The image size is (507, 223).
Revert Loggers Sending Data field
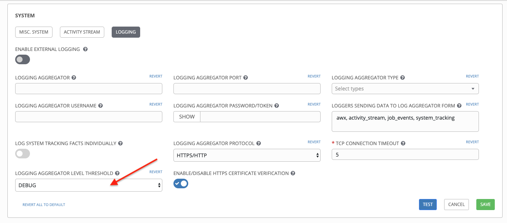(472, 104)
